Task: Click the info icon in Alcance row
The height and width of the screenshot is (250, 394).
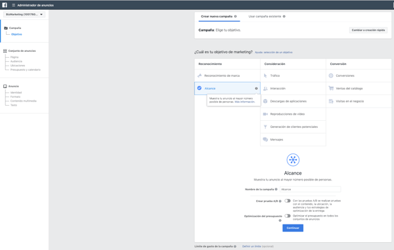Action: (256, 89)
